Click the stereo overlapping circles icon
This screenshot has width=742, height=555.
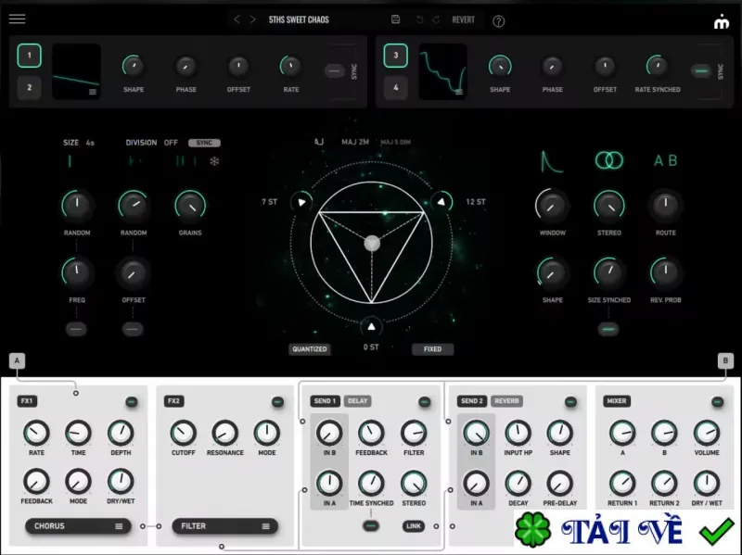(x=609, y=160)
